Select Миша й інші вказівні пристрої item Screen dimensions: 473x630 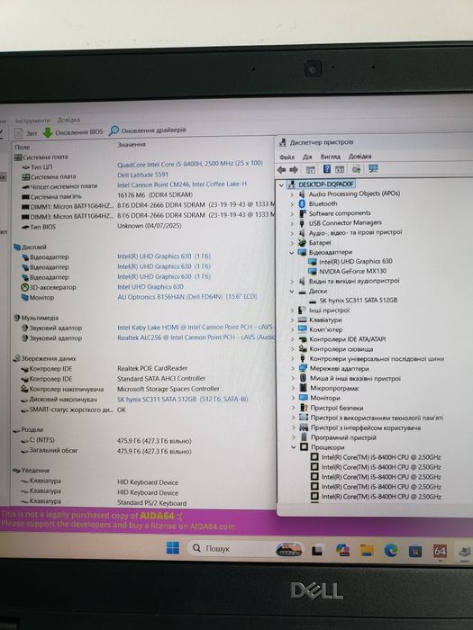click(x=355, y=379)
